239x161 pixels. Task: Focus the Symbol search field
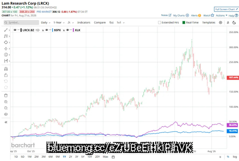[21, 23]
